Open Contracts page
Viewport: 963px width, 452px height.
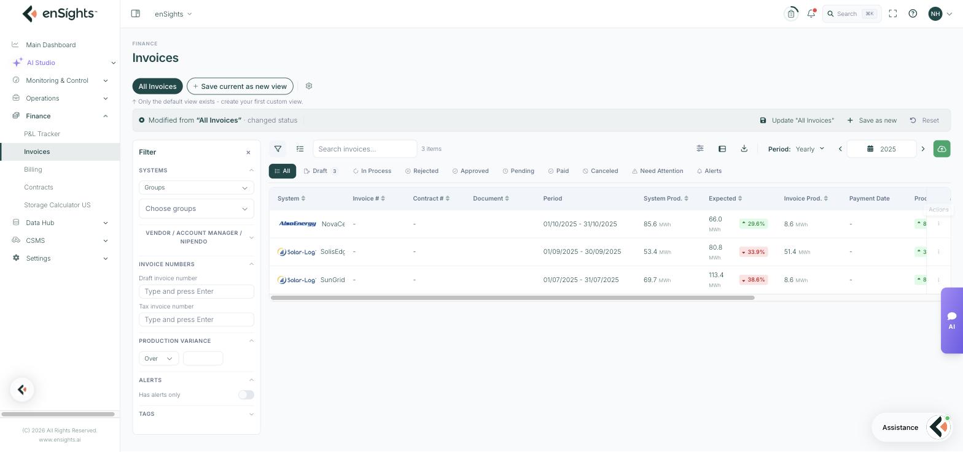click(x=39, y=187)
